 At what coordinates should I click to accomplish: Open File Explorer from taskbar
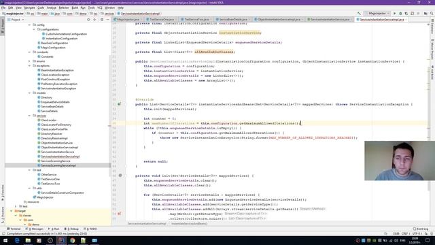28,240
